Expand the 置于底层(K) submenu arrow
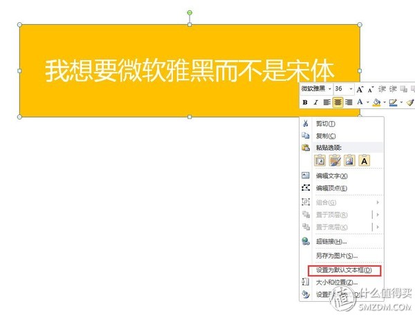415x315 pixels. pos(378,227)
